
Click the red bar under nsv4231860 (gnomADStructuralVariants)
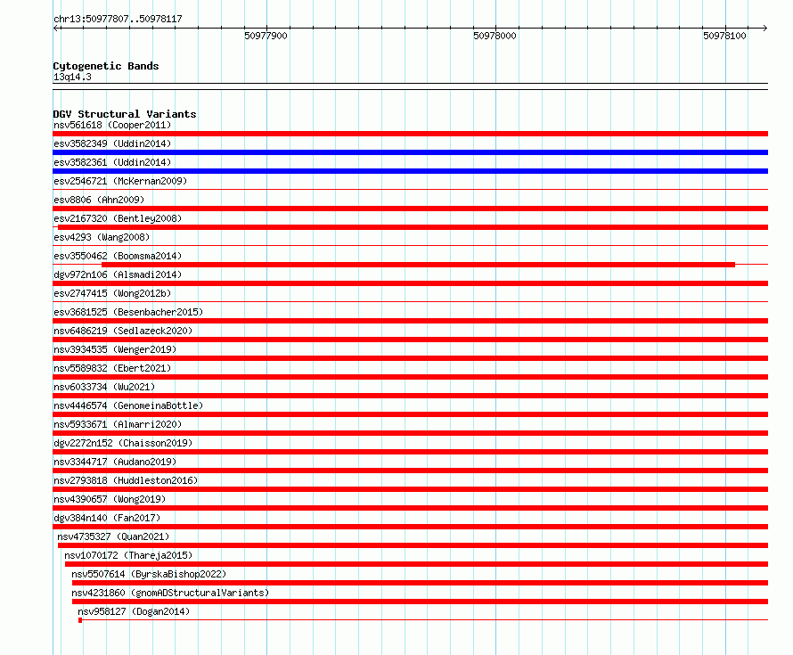coord(420,602)
